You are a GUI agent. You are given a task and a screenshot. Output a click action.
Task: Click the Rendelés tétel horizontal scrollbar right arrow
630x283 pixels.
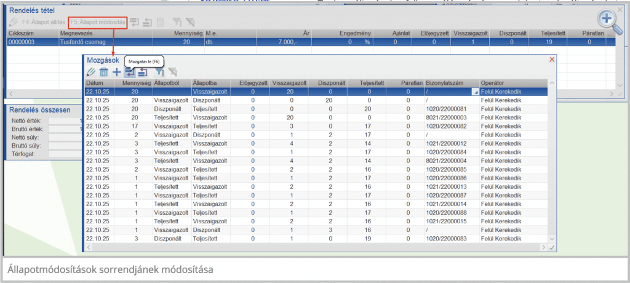pyautogui.click(x=612, y=94)
